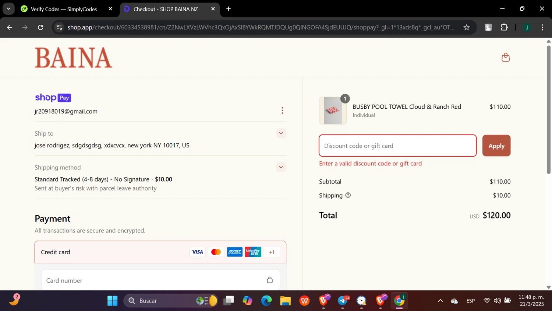Open the taskbar weather widget
Image resolution: width=552 pixels, height=311 pixels.
[x=14, y=300]
